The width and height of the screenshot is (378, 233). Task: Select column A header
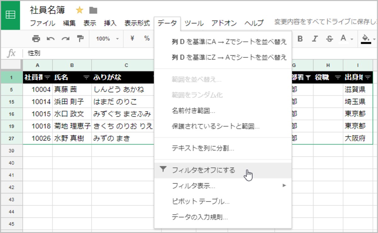pyautogui.click(x=37, y=65)
